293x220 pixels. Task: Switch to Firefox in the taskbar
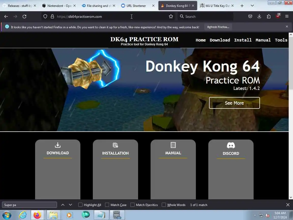(x=37, y=215)
